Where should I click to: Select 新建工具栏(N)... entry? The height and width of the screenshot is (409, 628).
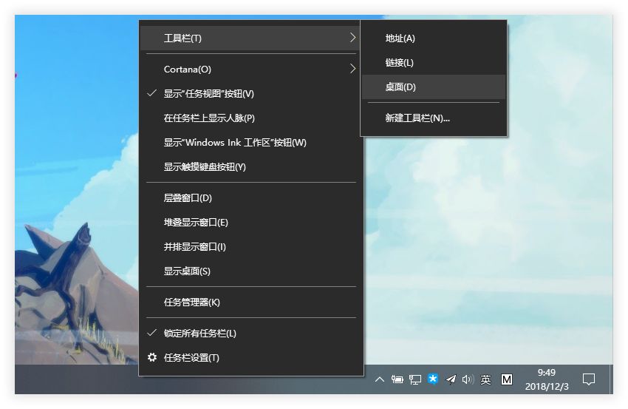click(x=434, y=118)
